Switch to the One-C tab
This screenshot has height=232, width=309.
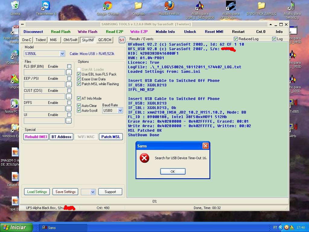coord(27,40)
